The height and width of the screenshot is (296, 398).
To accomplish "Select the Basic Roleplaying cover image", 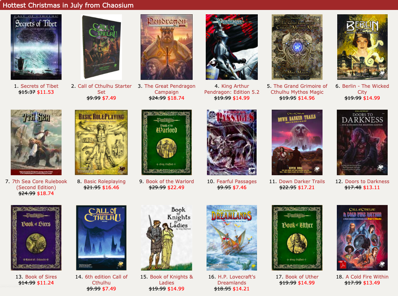I will 101,142.
